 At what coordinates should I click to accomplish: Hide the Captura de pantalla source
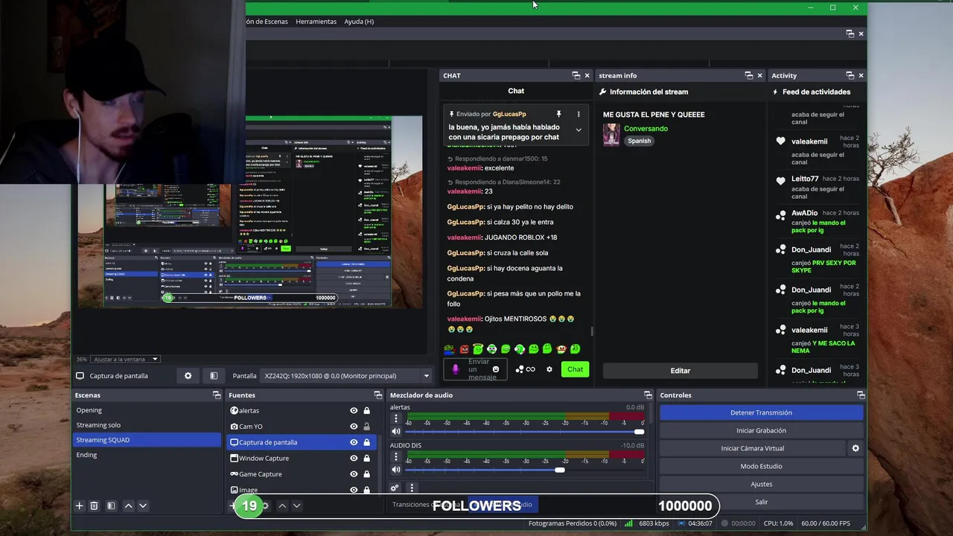[354, 442]
